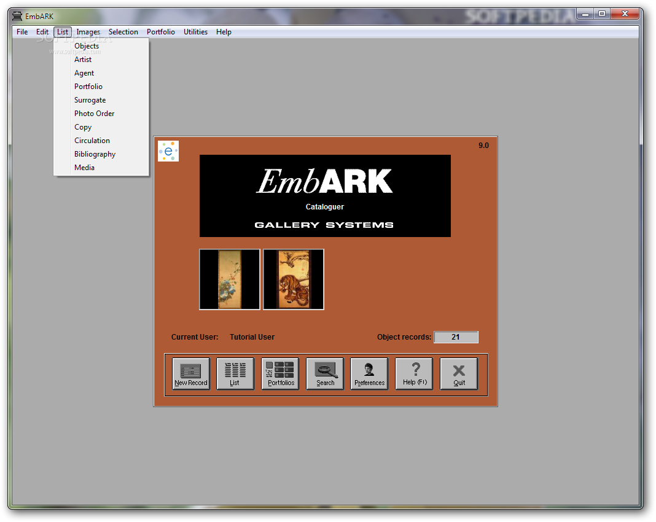Close the EmbARK window
The width and height of the screenshot is (656, 522).
point(625,14)
